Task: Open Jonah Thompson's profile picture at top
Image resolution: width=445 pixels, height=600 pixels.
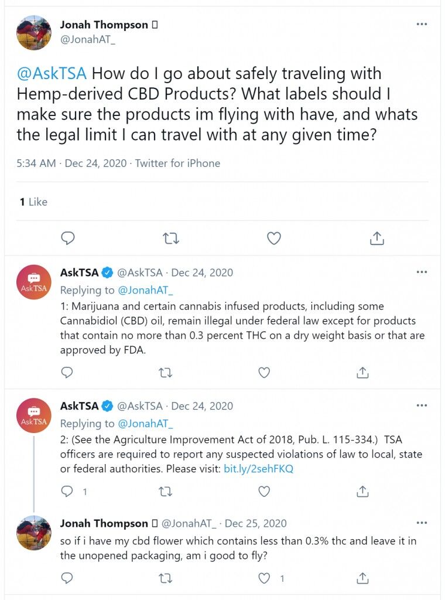Action: click(x=33, y=33)
